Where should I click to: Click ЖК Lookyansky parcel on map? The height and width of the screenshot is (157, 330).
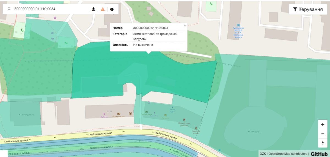26,115
